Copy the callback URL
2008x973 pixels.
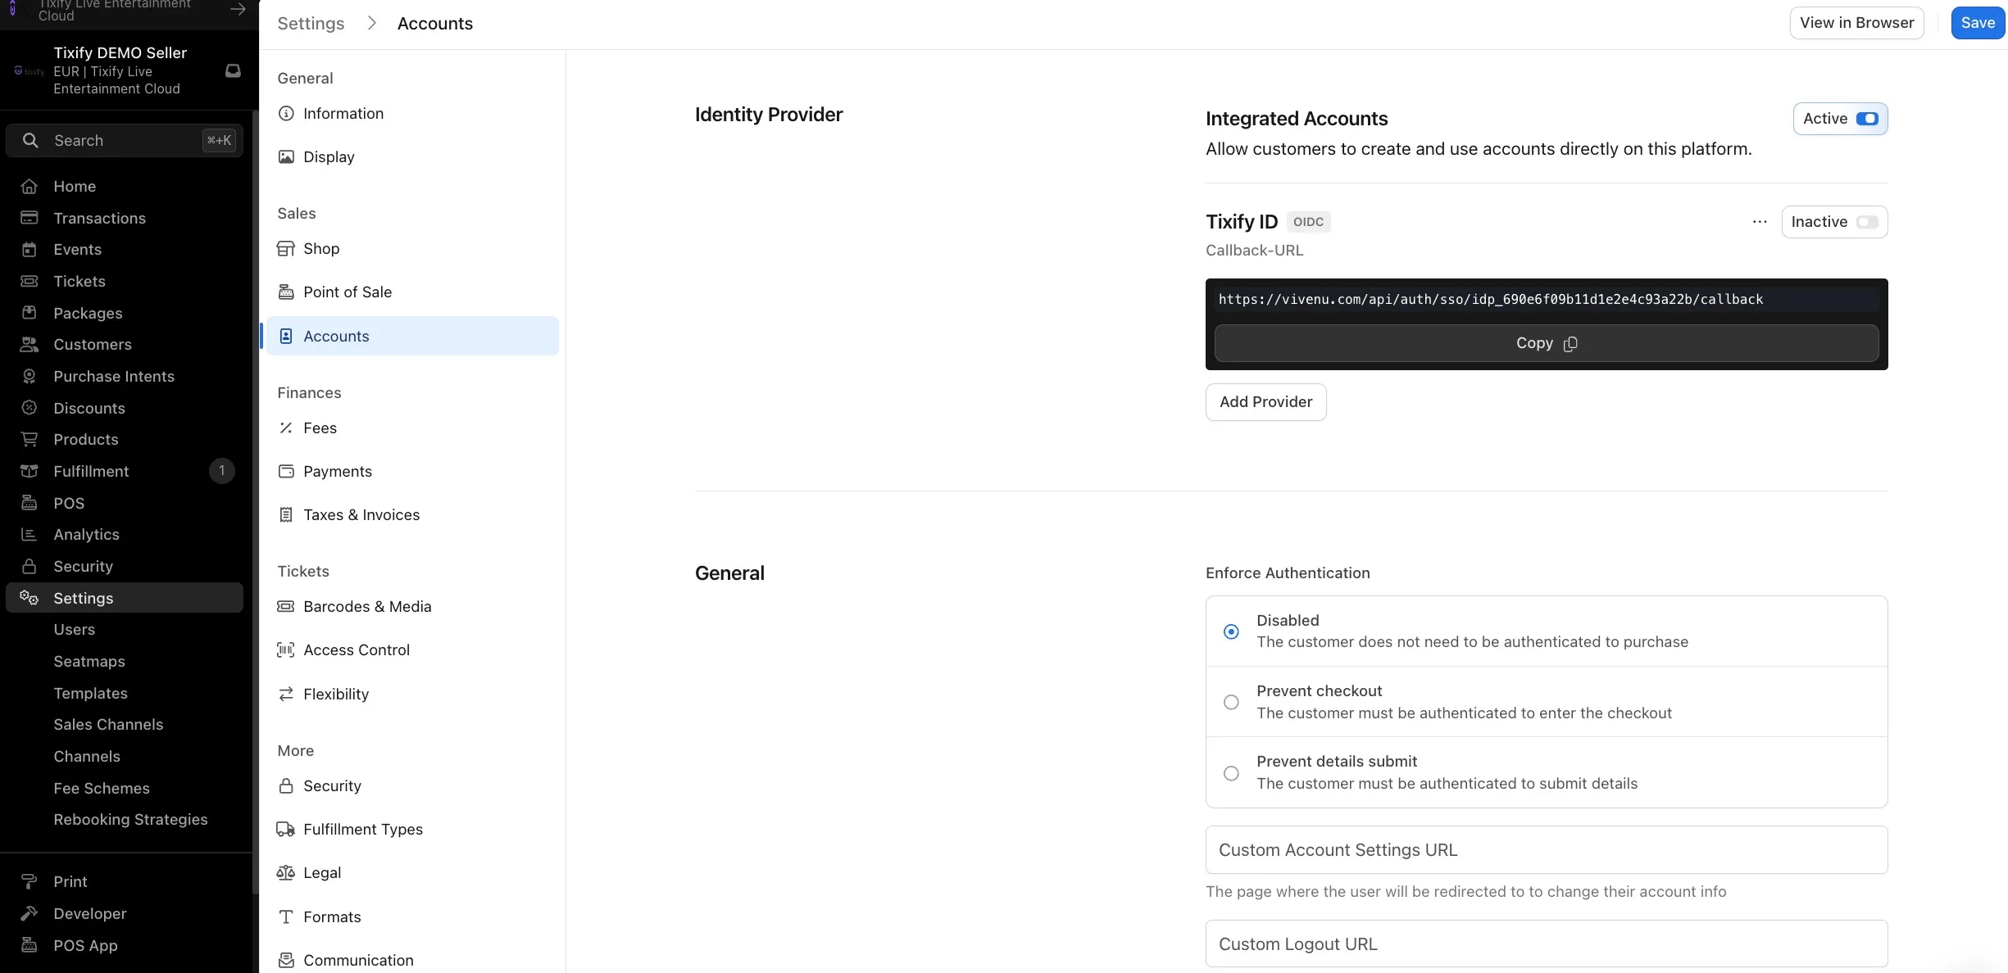[x=1547, y=343]
